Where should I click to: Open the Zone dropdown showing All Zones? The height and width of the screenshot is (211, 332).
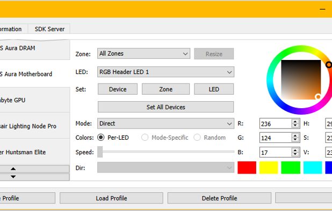[143, 54]
